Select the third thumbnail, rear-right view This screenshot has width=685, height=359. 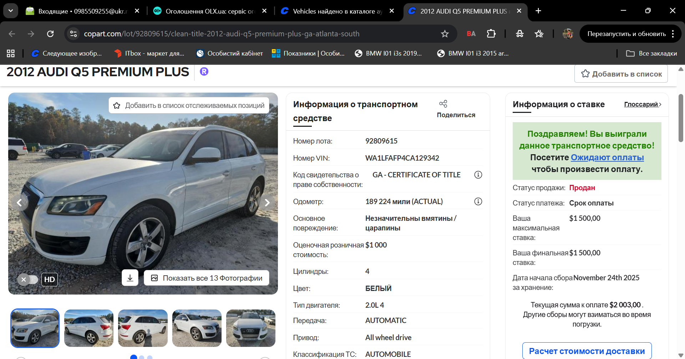(143, 328)
